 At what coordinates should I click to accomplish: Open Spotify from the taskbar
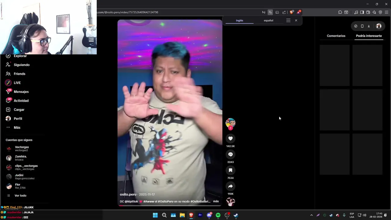click(218, 215)
